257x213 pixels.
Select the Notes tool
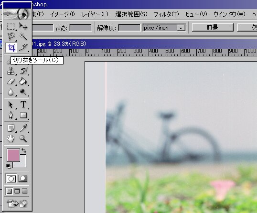pos(11,128)
